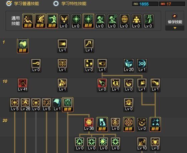Expand the 偷学技能 dropdown arrow

pyautogui.click(x=175, y=28)
